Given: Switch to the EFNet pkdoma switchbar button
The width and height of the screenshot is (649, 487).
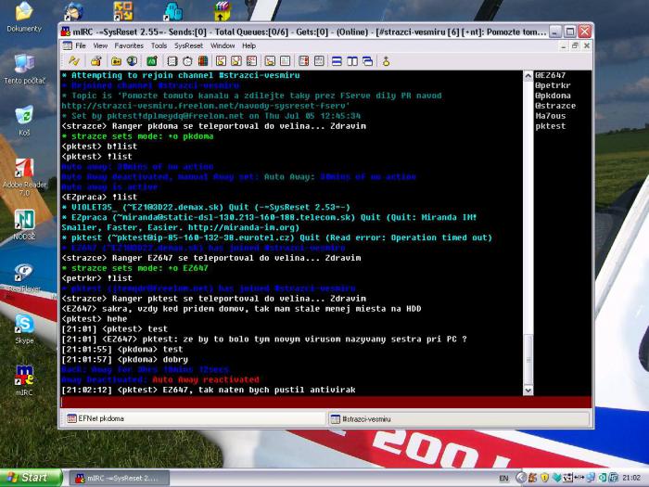Looking at the screenshot, I should 194,418.
